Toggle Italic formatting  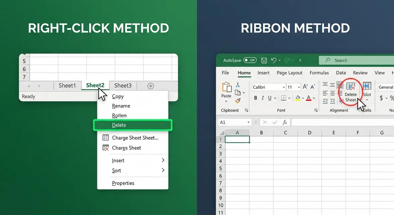click(262, 98)
